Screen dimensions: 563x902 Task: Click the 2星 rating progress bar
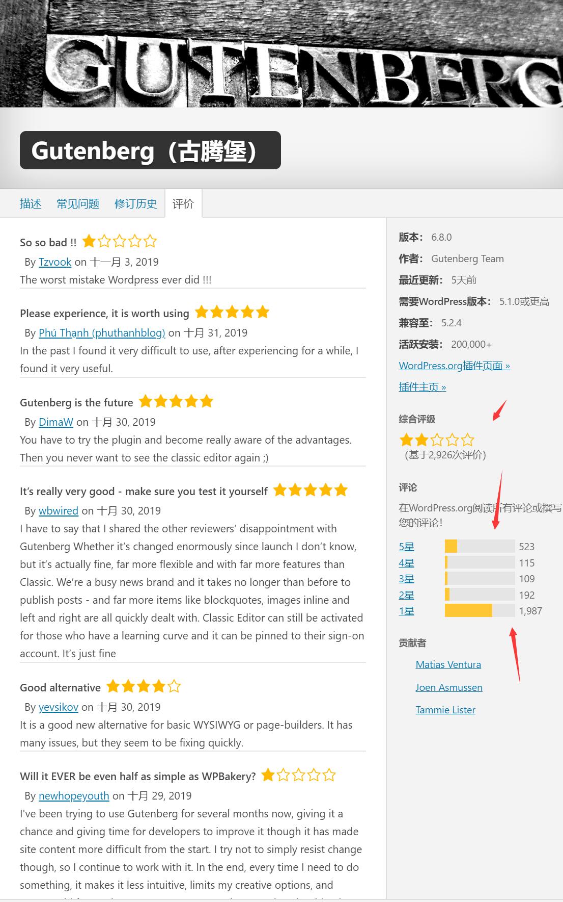pos(480,595)
